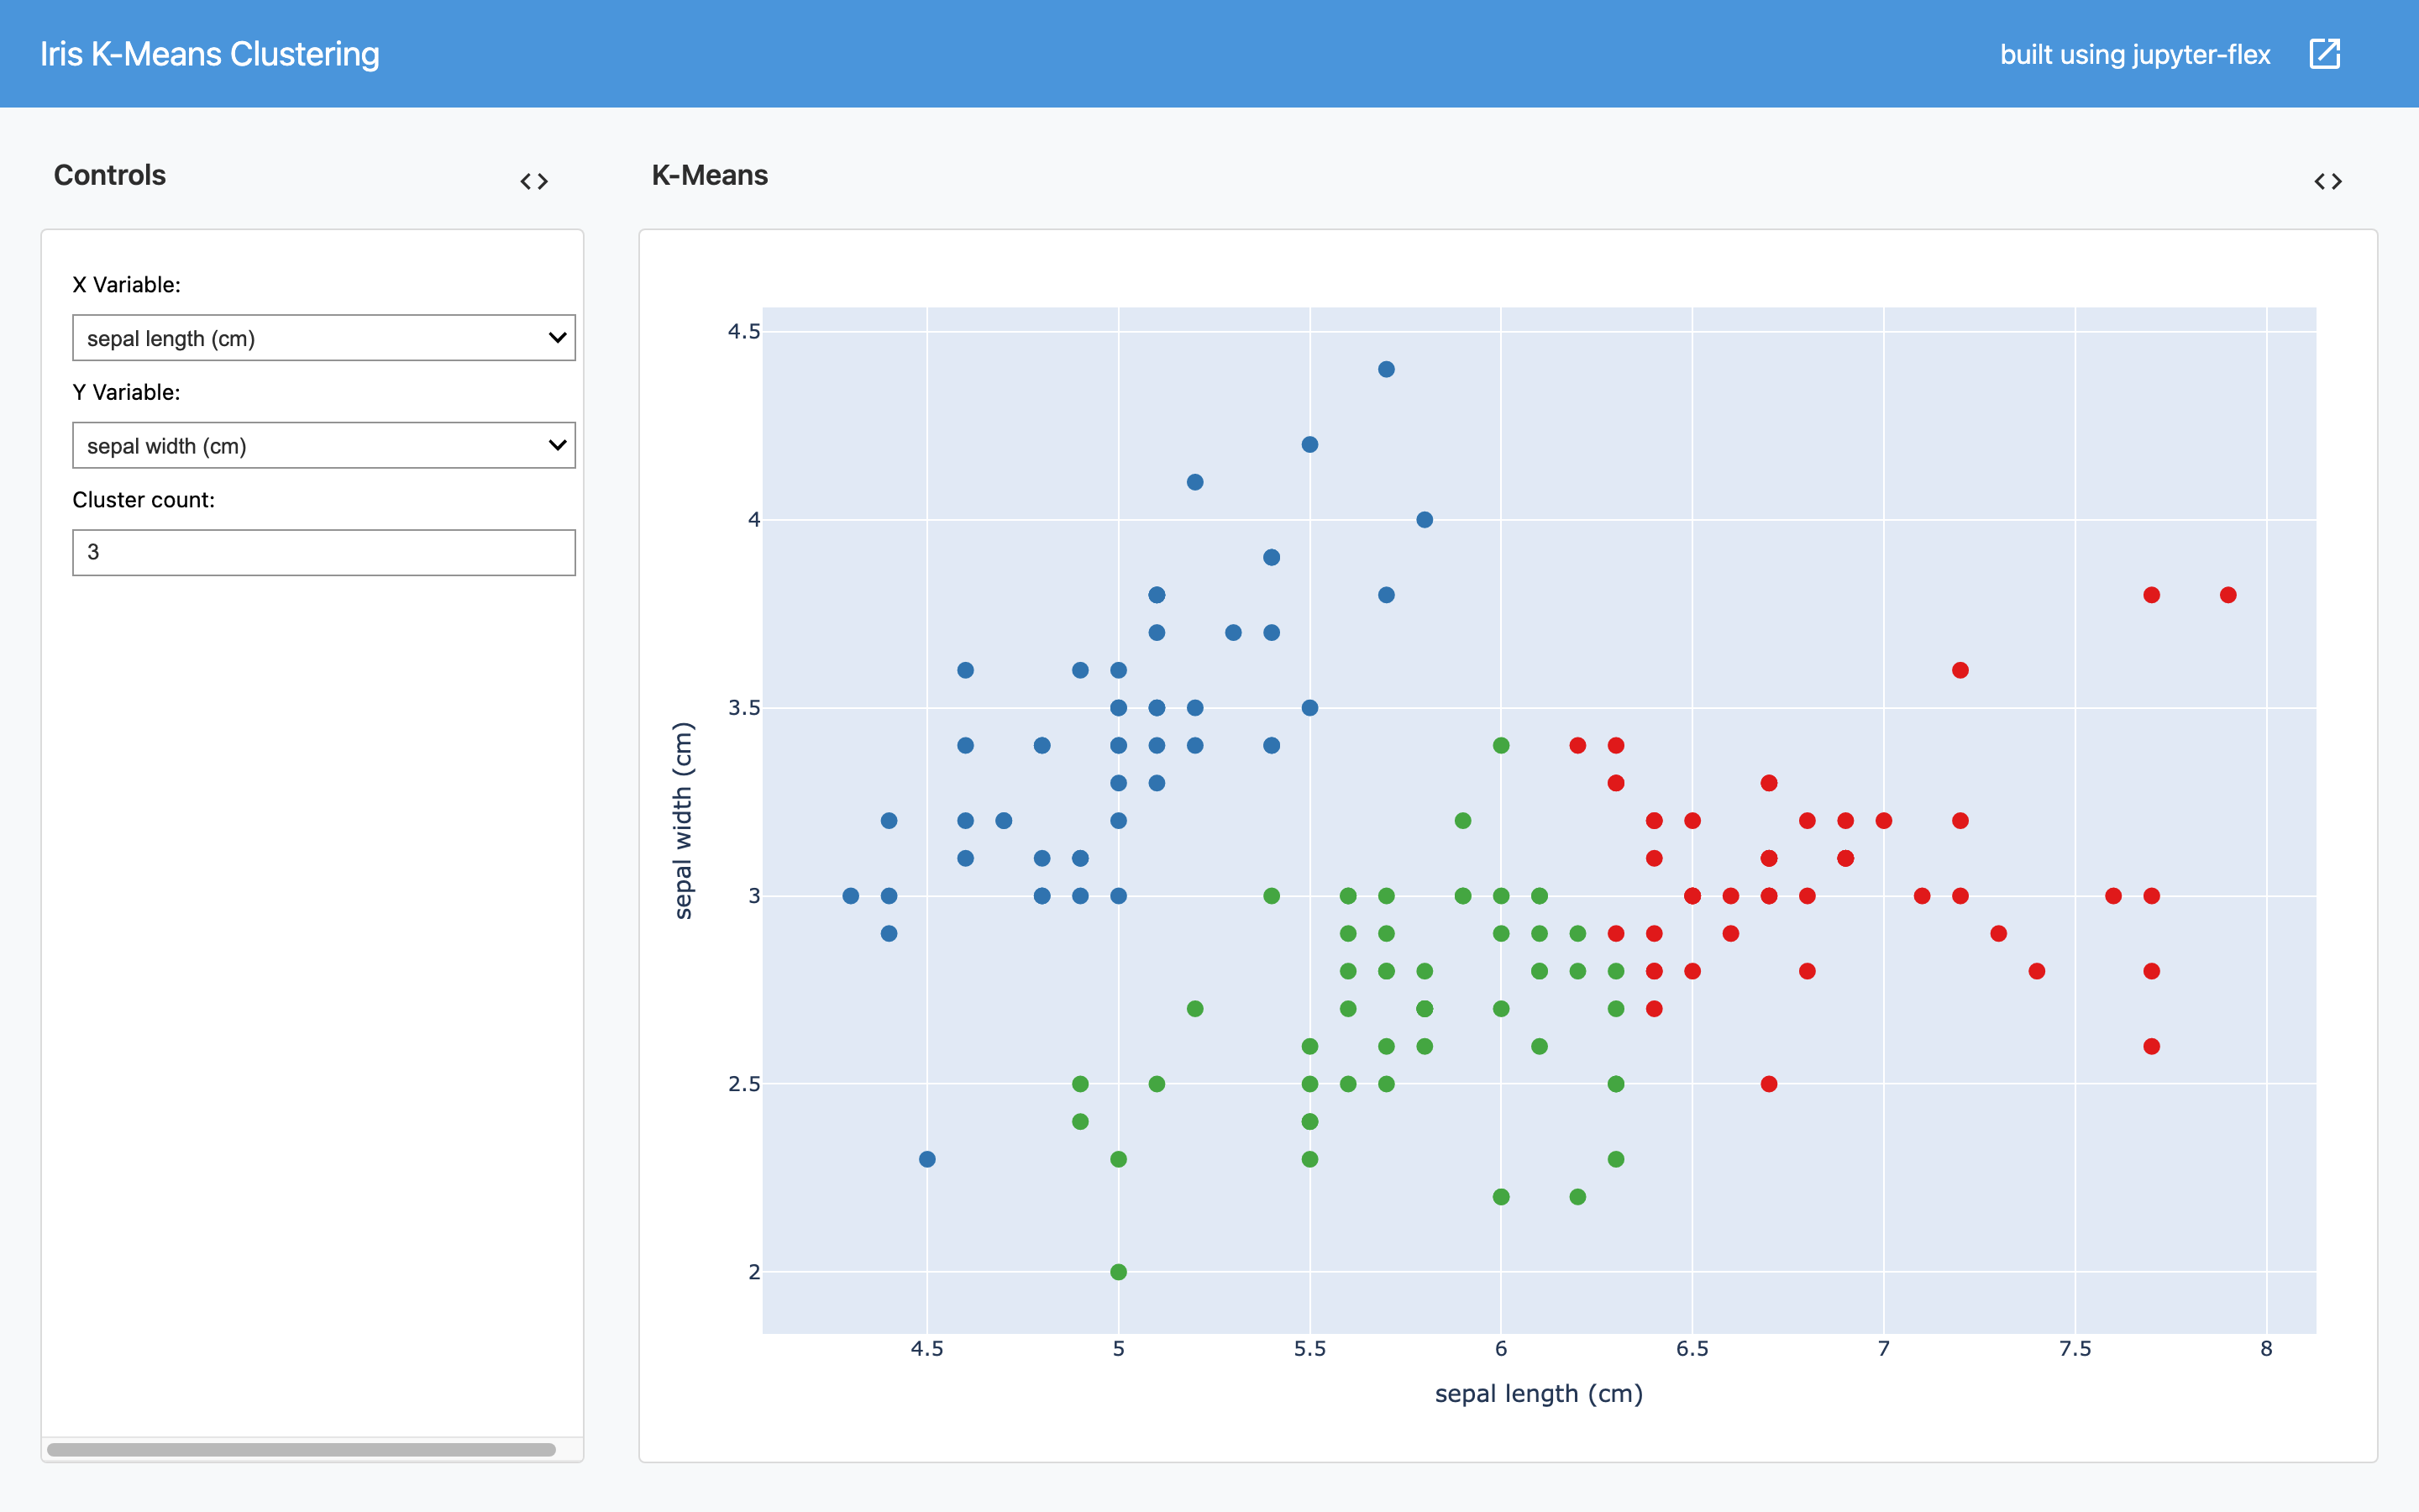Screen dimensions: 2419x1512
Task: Select the K-Means panel title
Action: [x=709, y=175]
